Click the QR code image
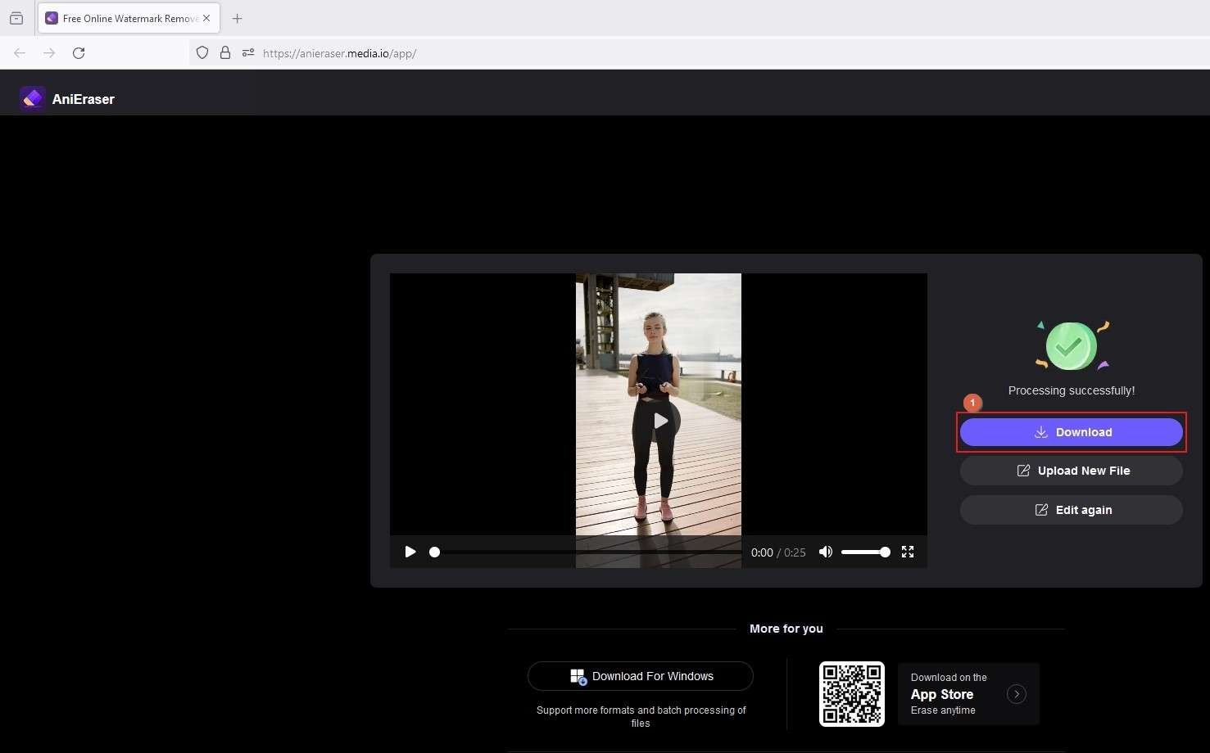 [x=852, y=694]
